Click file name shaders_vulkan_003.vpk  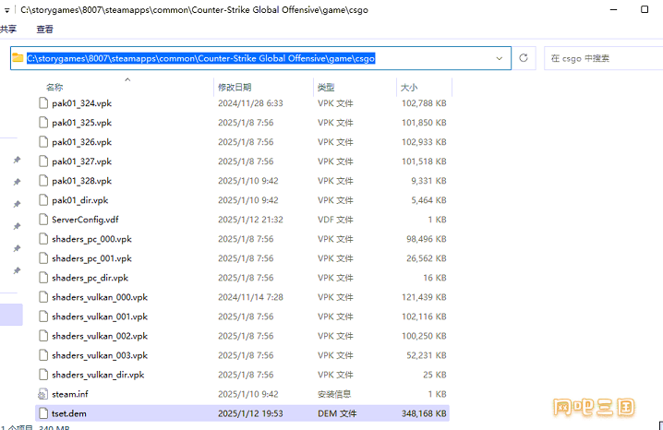(100, 356)
